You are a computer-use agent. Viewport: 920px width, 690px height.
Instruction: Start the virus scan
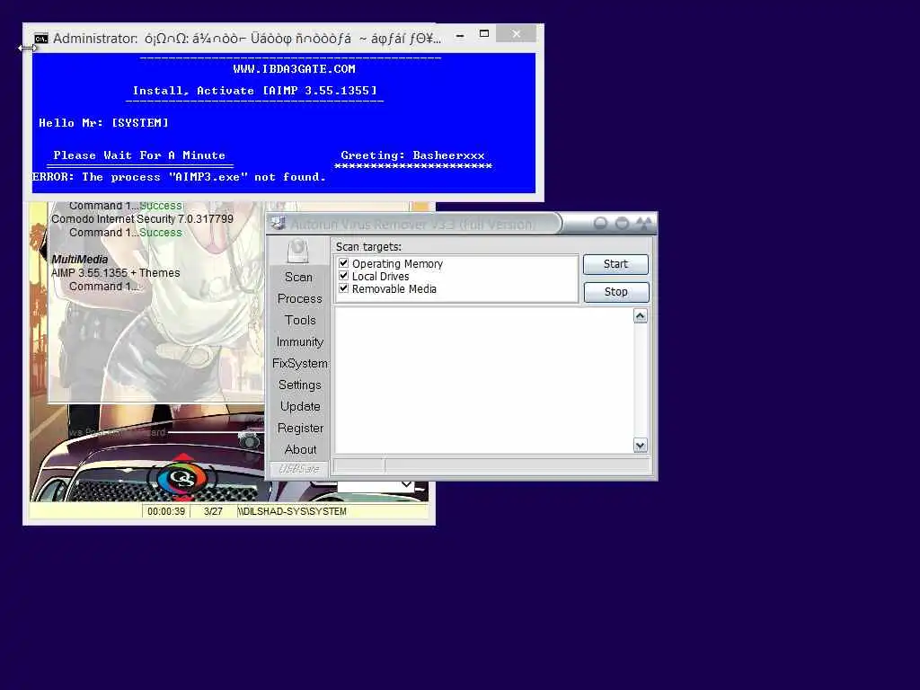coord(615,264)
